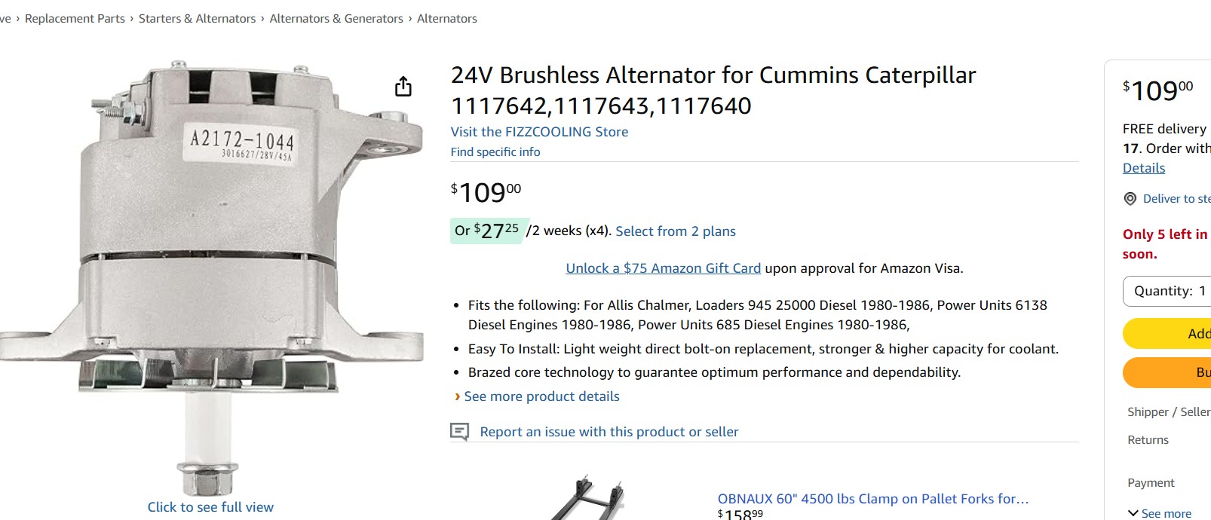Unlock a $75 Amazon Gift Card link
Image resolution: width=1211 pixels, height=520 pixels.
[663, 268]
